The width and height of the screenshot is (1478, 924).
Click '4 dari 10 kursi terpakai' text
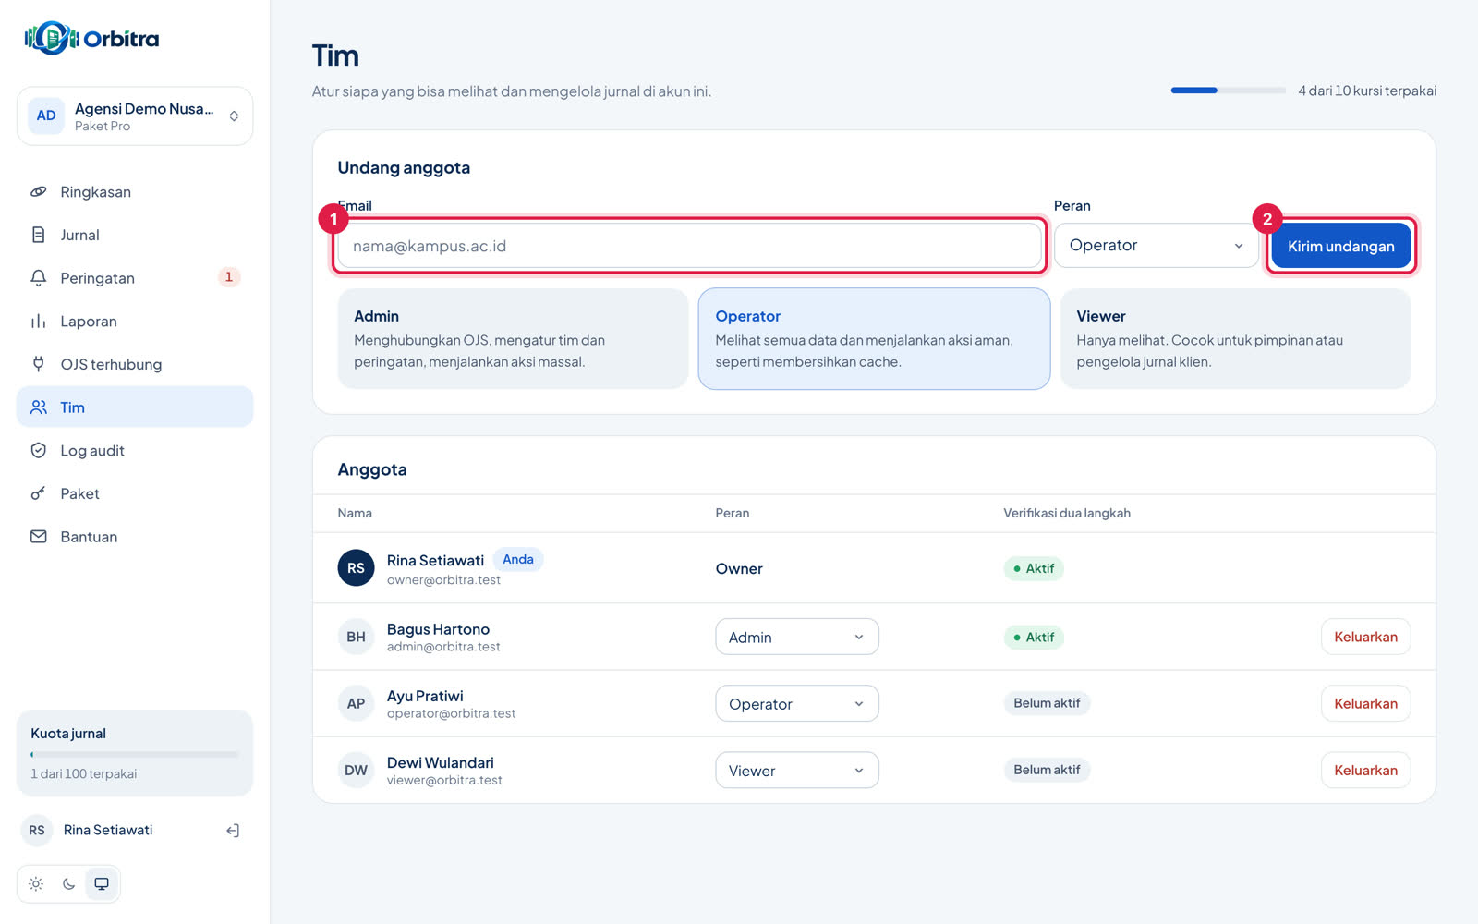point(1367,91)
